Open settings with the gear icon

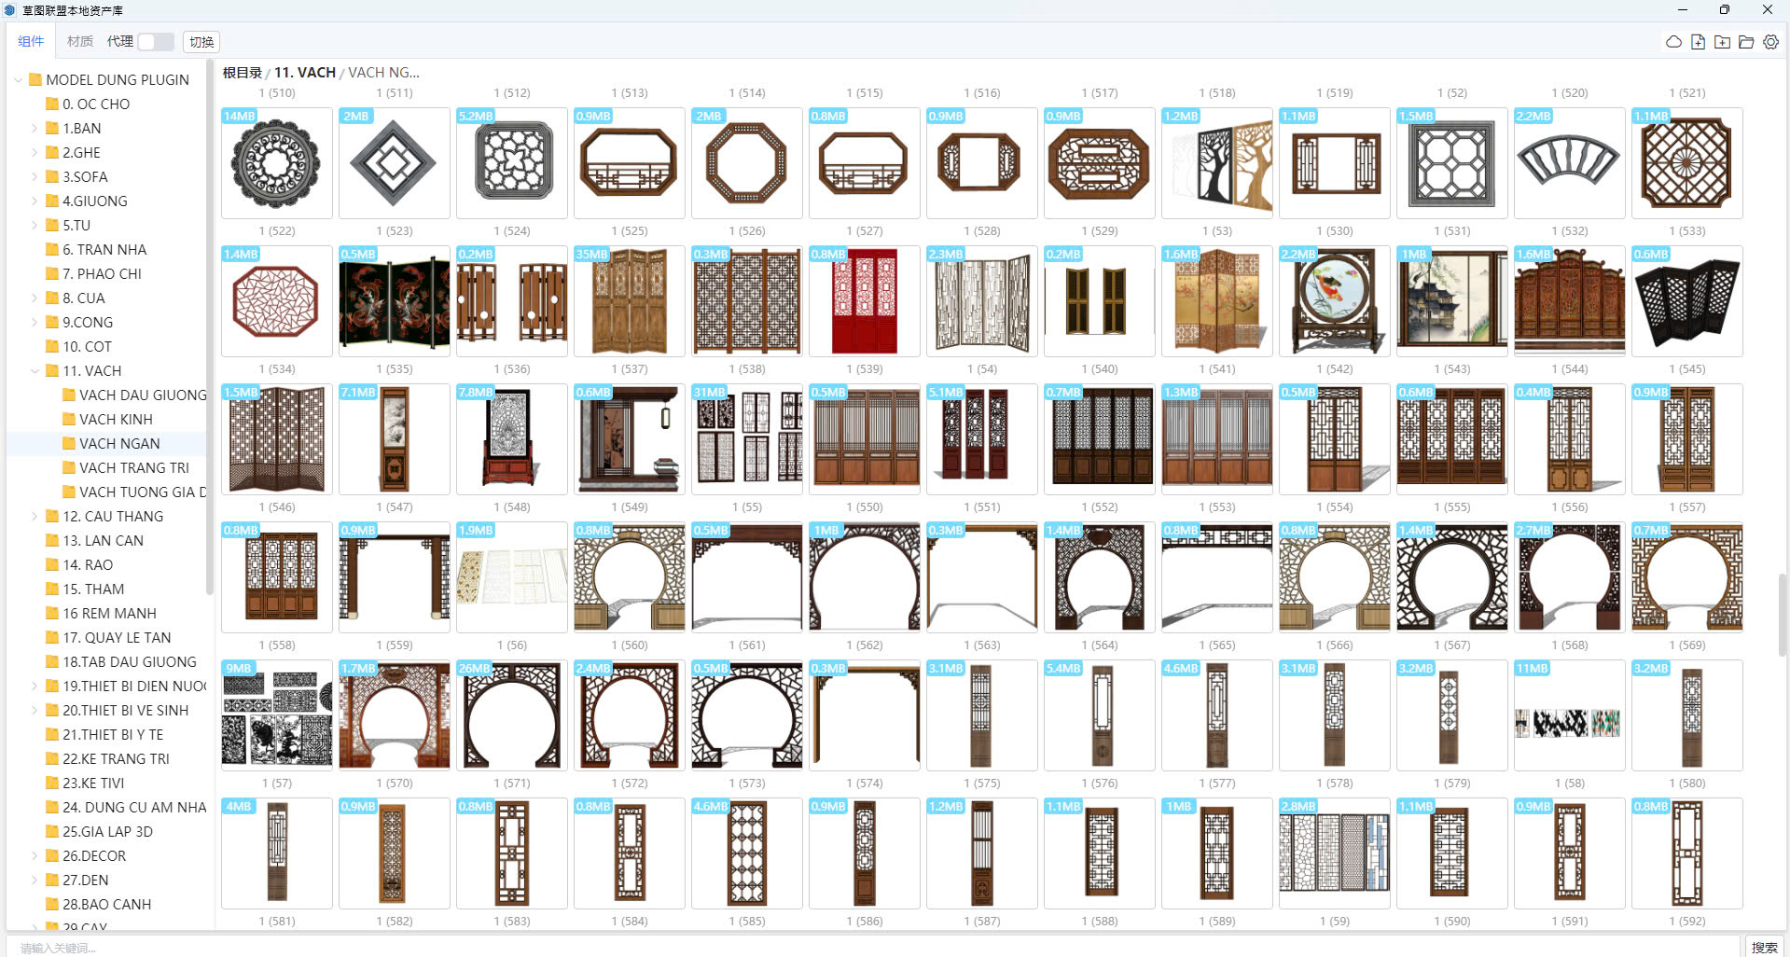coord(1770,42)
